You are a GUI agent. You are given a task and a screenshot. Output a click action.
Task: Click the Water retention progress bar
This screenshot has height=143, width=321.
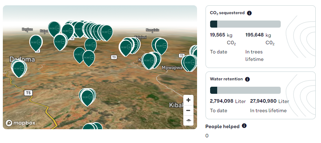click(245, 90)
